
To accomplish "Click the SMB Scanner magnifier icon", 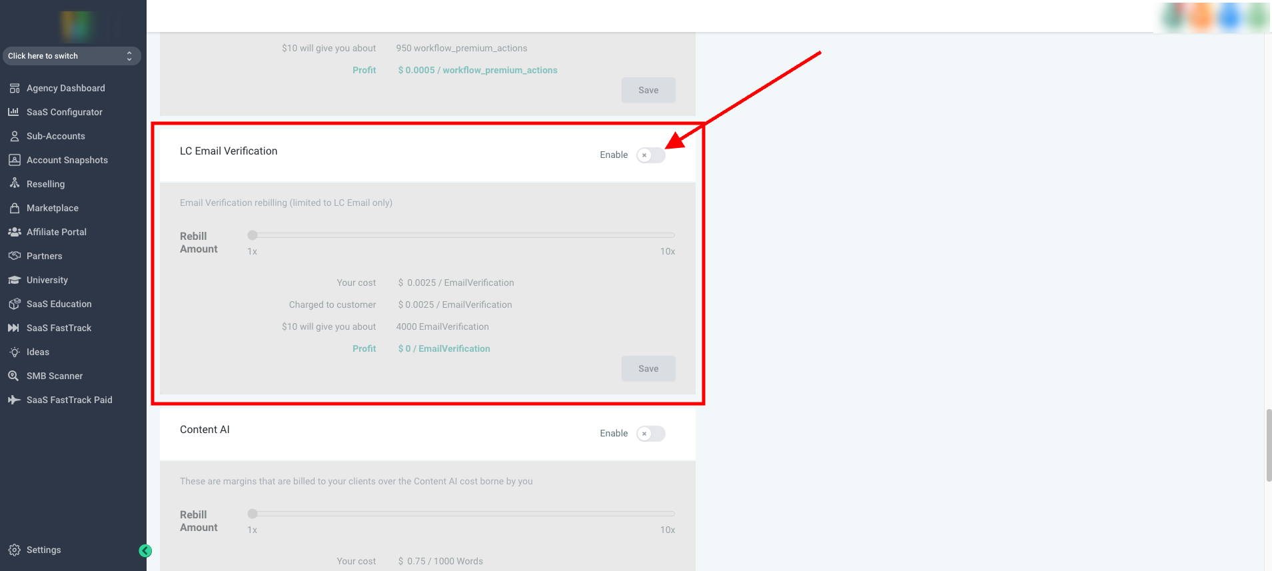I will 14,376.
